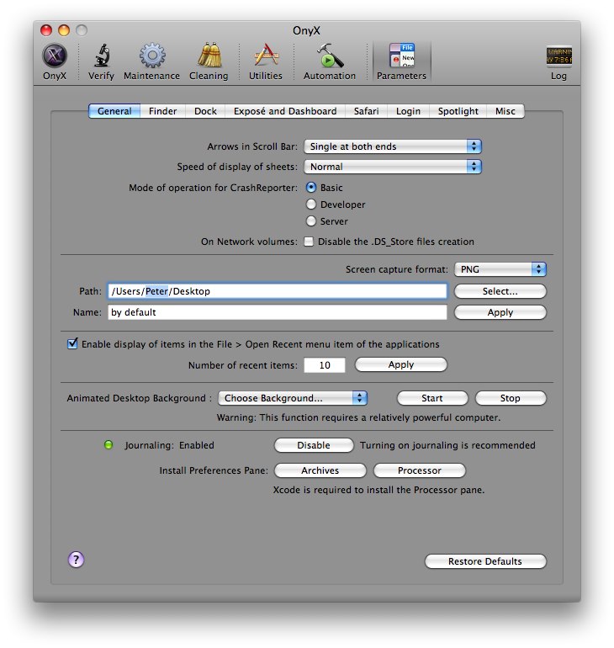Open the purple help question mark

coord(76,560)
